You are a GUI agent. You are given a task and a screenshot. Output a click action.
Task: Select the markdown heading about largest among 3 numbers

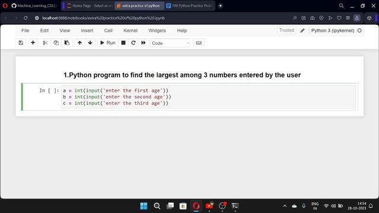[182, 75]
